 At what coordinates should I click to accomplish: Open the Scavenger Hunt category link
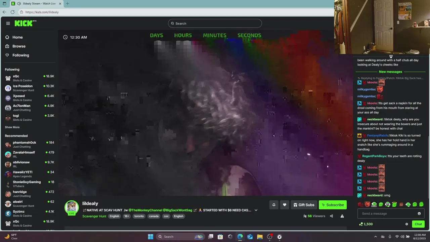[94, 216]
